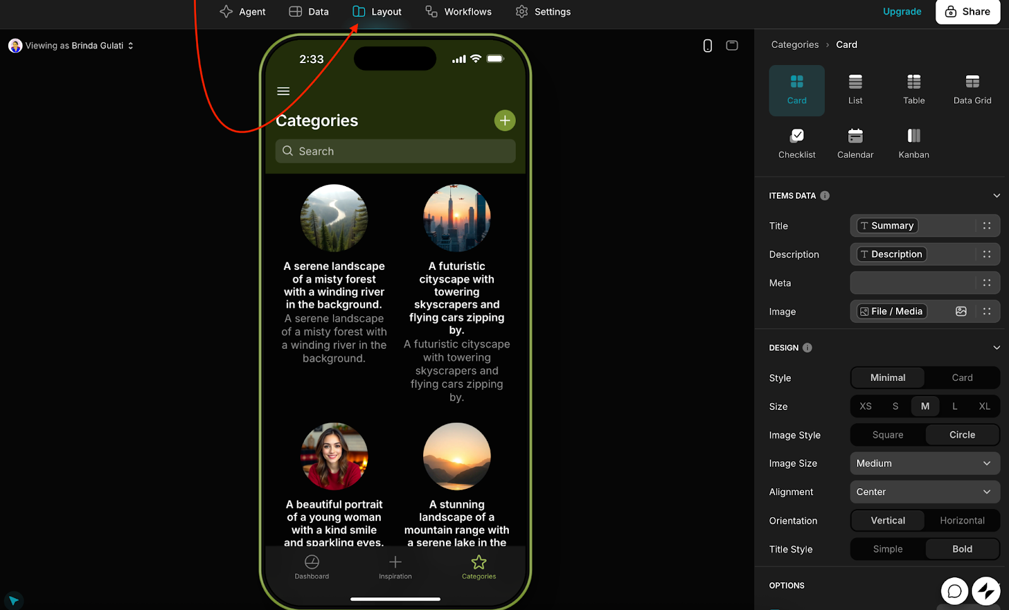Select the Checklist layout icon
Image resolution: width=1009 pixels, height=610 pixels.
click(x=796, y=143)
